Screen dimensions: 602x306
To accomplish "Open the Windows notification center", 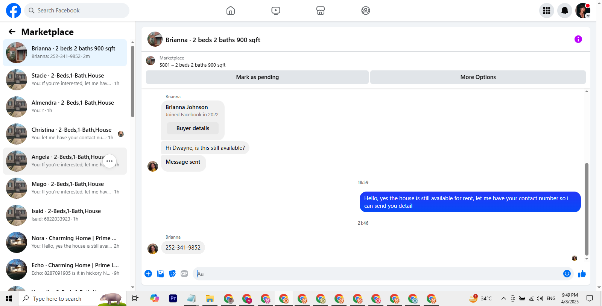I will [590, 298].
